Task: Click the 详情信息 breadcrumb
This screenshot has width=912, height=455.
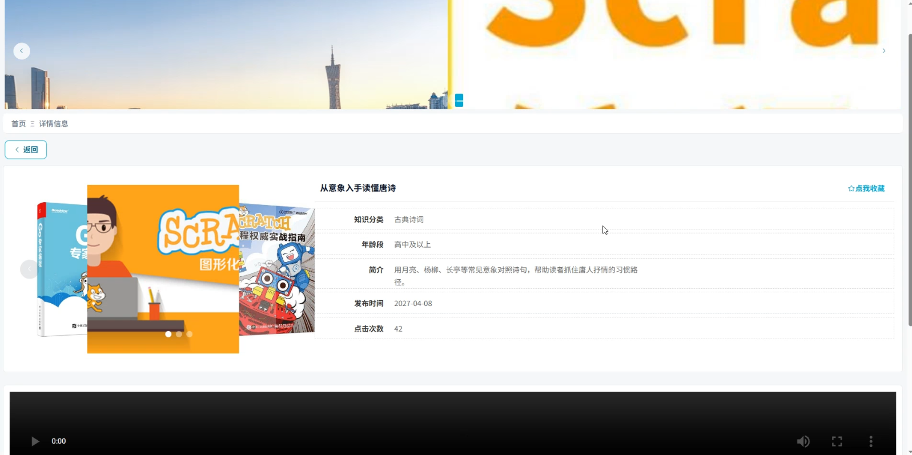Action: click(54, 123)
